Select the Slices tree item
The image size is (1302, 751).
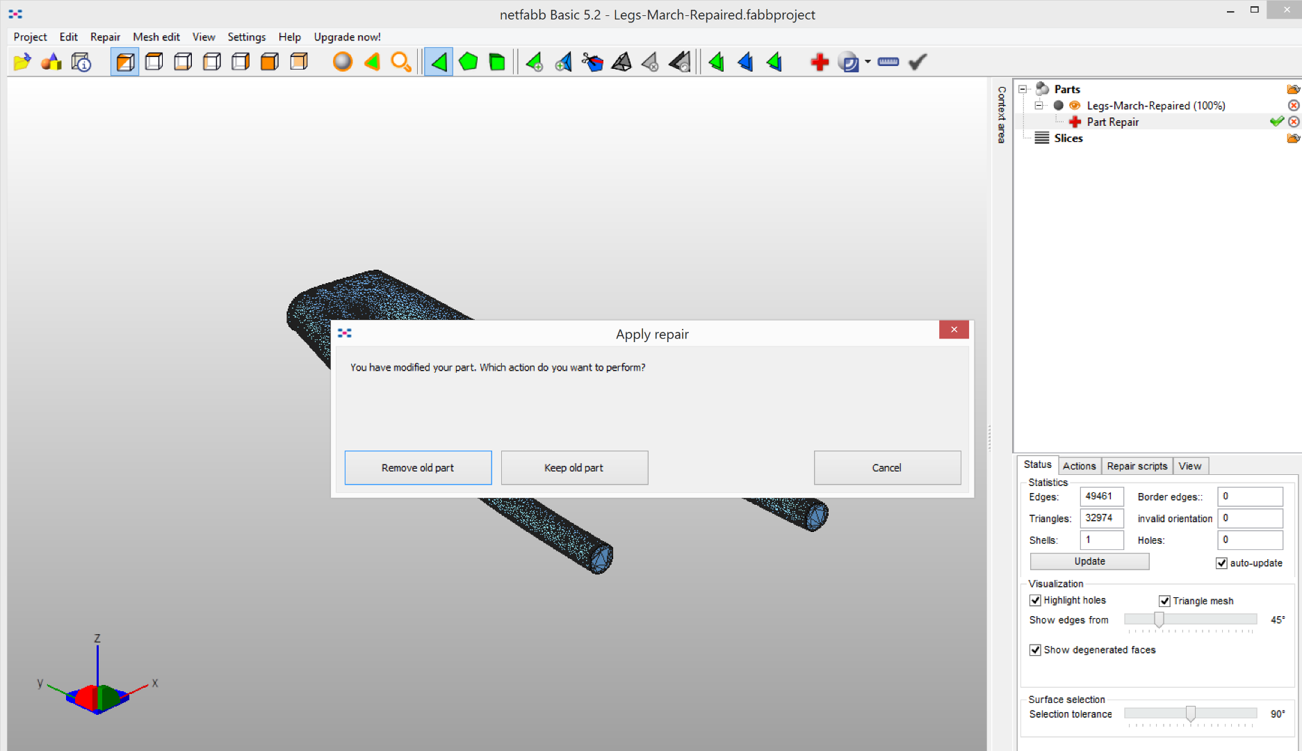[1068, 138]
